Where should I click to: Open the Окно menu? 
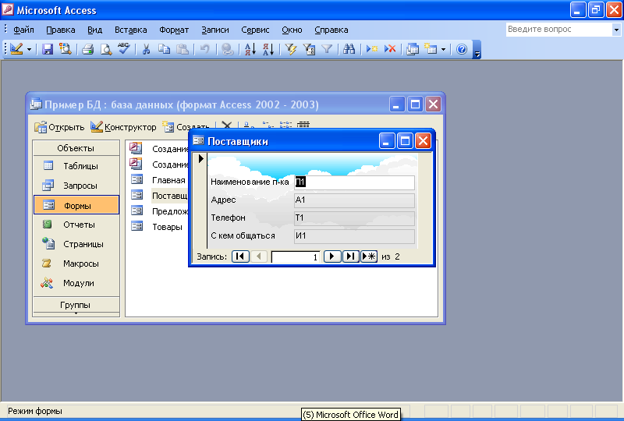tap(292, 30)
